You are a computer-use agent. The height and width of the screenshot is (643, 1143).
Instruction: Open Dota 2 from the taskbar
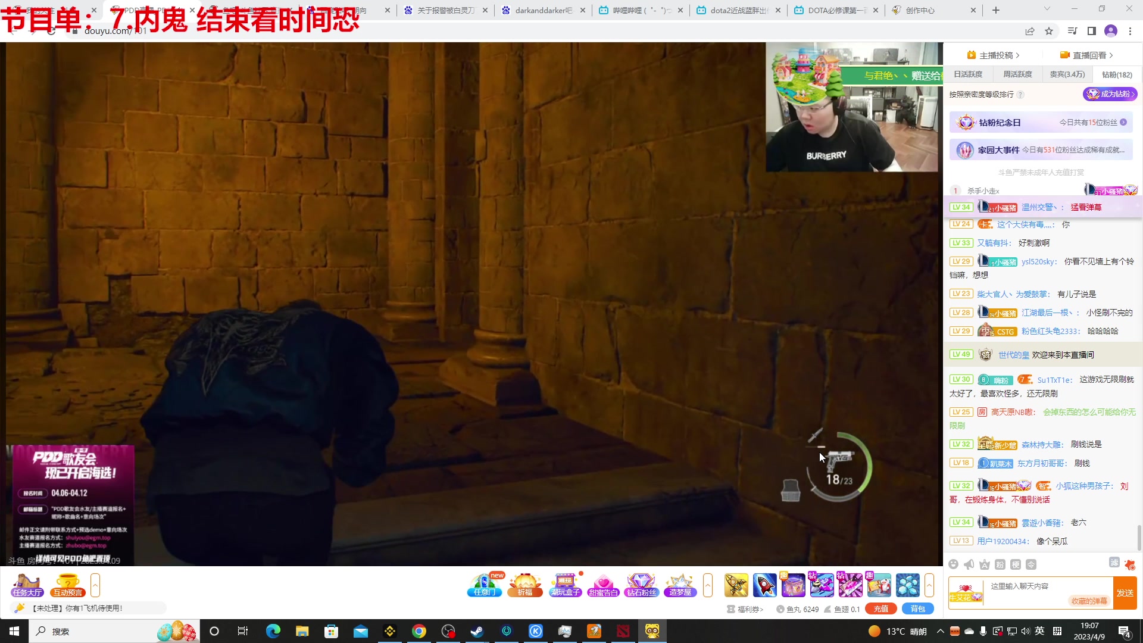[x=623, y=631]
